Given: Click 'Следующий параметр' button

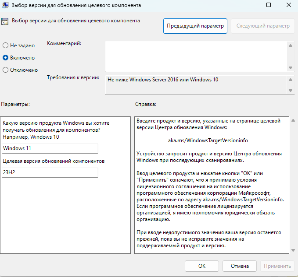Looking at the screenshot, I should 263,26.
